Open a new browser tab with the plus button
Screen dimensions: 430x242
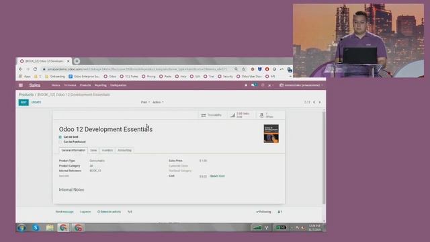[x=77, y=61]
